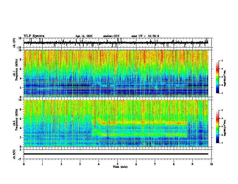The width and height of the screenshot is (238, 184).
Task: Click the "Time (min)" axis label
Action: tap(120, 167)
